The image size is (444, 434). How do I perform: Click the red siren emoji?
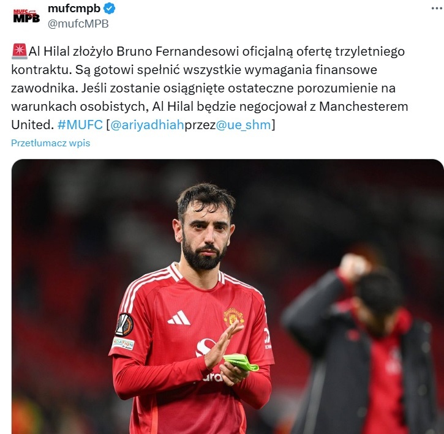click(19, 51)
